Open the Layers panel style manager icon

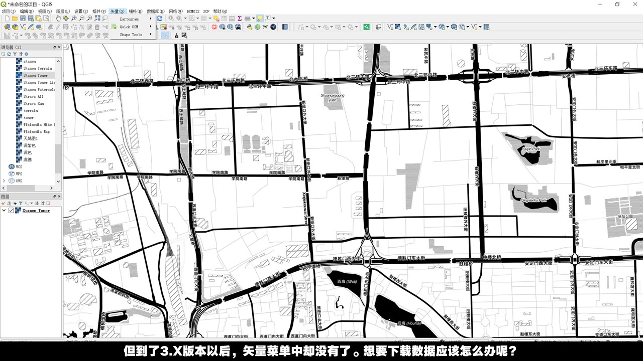(x=3, y=203)
